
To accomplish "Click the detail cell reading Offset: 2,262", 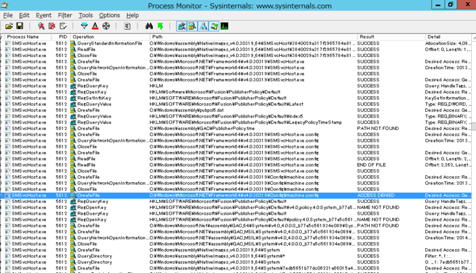I will (448, 165).
